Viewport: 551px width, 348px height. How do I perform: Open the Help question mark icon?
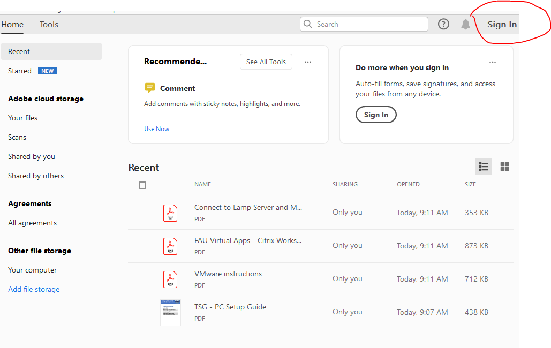(443, 24)
